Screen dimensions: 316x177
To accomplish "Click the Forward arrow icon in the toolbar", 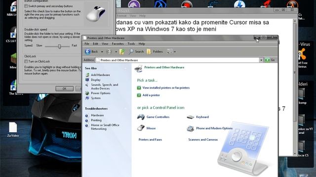I will pyautogui.click(x=109, y=52).
